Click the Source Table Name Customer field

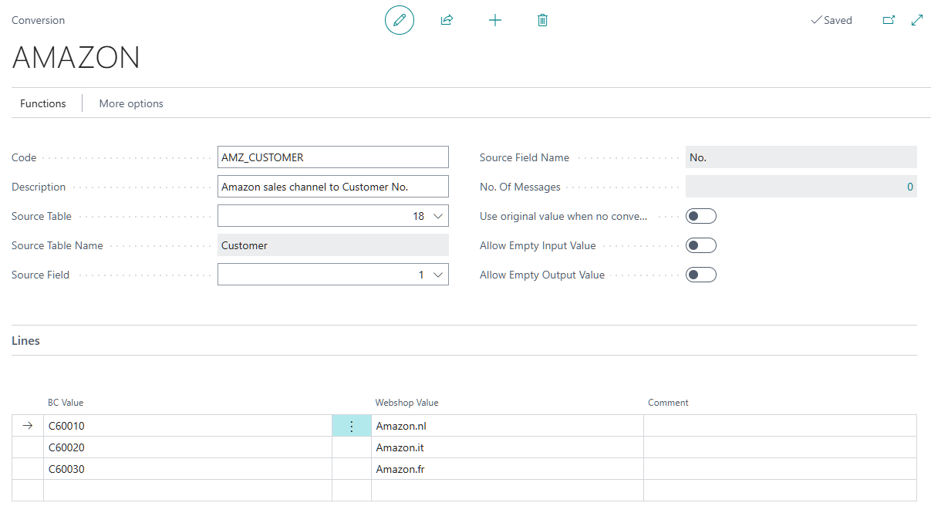coord(333,245)
